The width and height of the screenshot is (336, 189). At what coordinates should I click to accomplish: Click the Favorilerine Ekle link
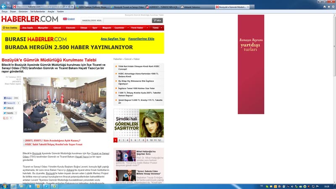141,39
